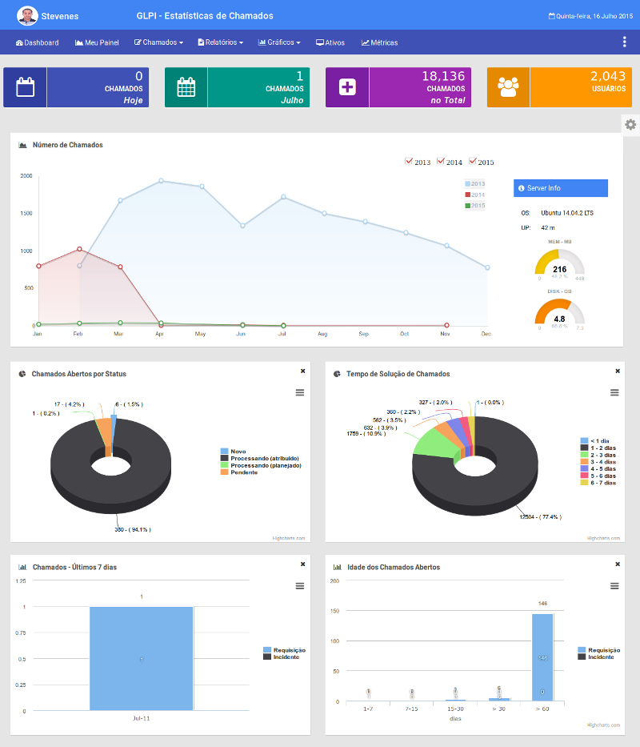Click the Stevenes user avatar
The width and height of the screenshot is (640, 747).
(x=27, y=15)
